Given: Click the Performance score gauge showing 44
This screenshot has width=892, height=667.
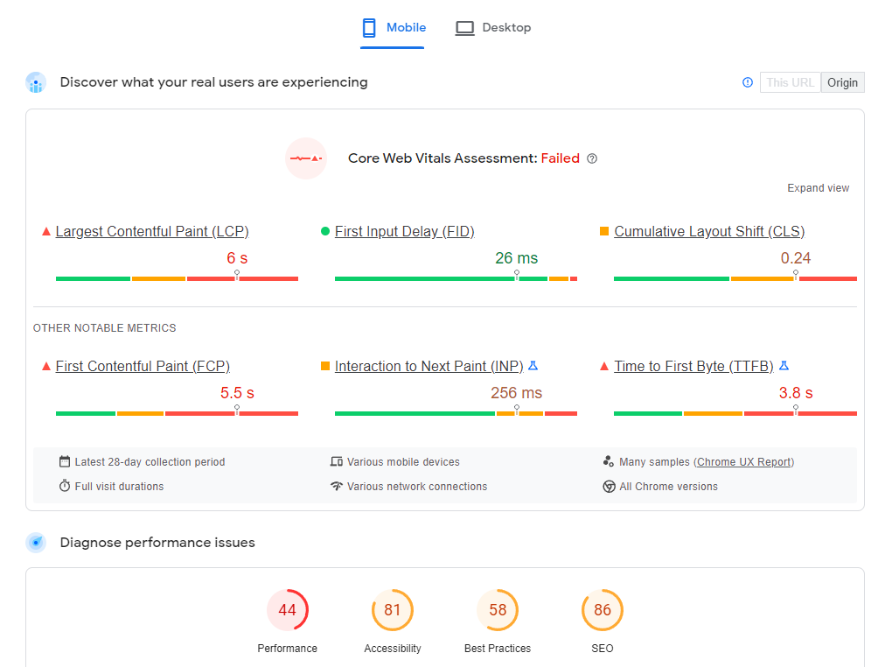Looking at the screenshot, I should [x=288, y=610].
